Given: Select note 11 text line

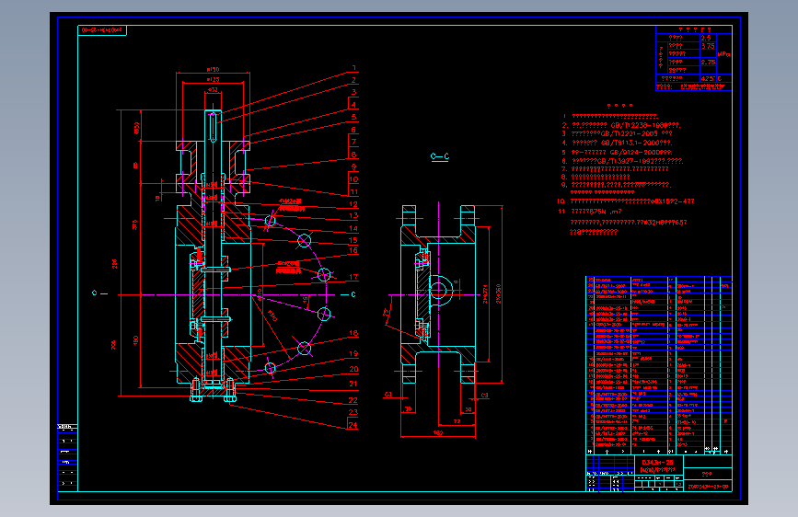Looking at the screenshot, I should (590, 212).
